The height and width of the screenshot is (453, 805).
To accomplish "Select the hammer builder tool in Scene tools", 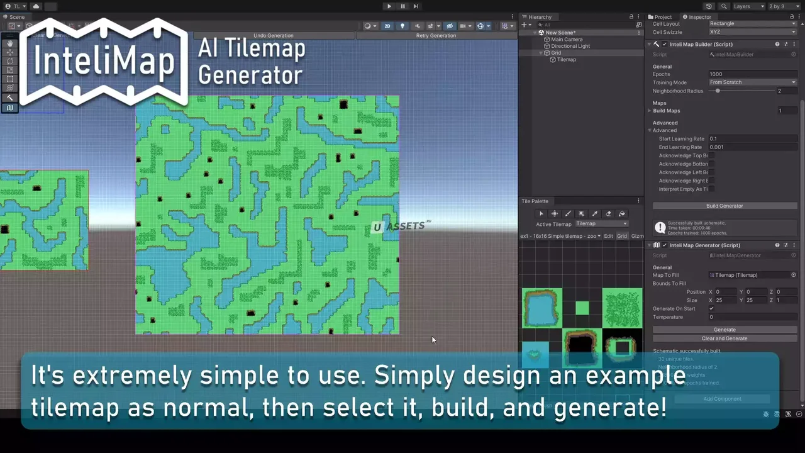I will click(9, 98).
